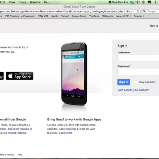Expand the News (321) bookmarks dropdown
Screen dimensions: 159x159
124,16
